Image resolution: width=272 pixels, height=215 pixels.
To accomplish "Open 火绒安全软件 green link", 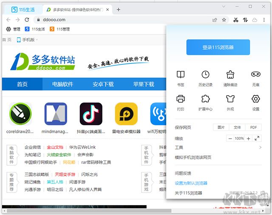I will tap(59, 155).
